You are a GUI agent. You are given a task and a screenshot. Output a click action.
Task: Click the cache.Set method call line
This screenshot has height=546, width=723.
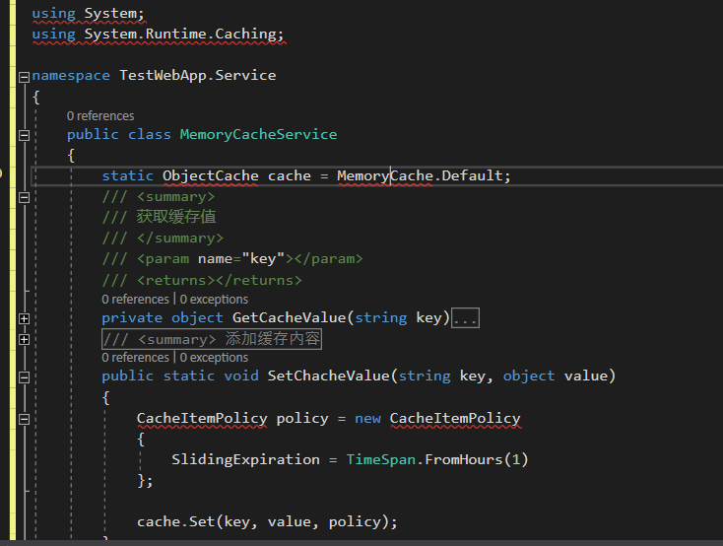click(x=266, y=521)
